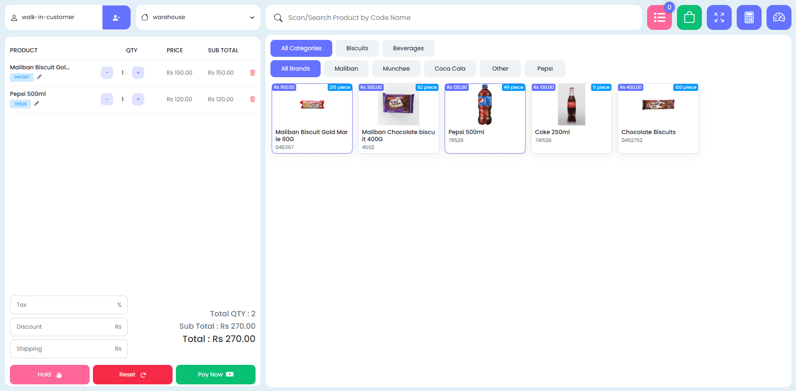Click the Reset button
The height and width of the screenshot is (391, 796).
point(133,374)
